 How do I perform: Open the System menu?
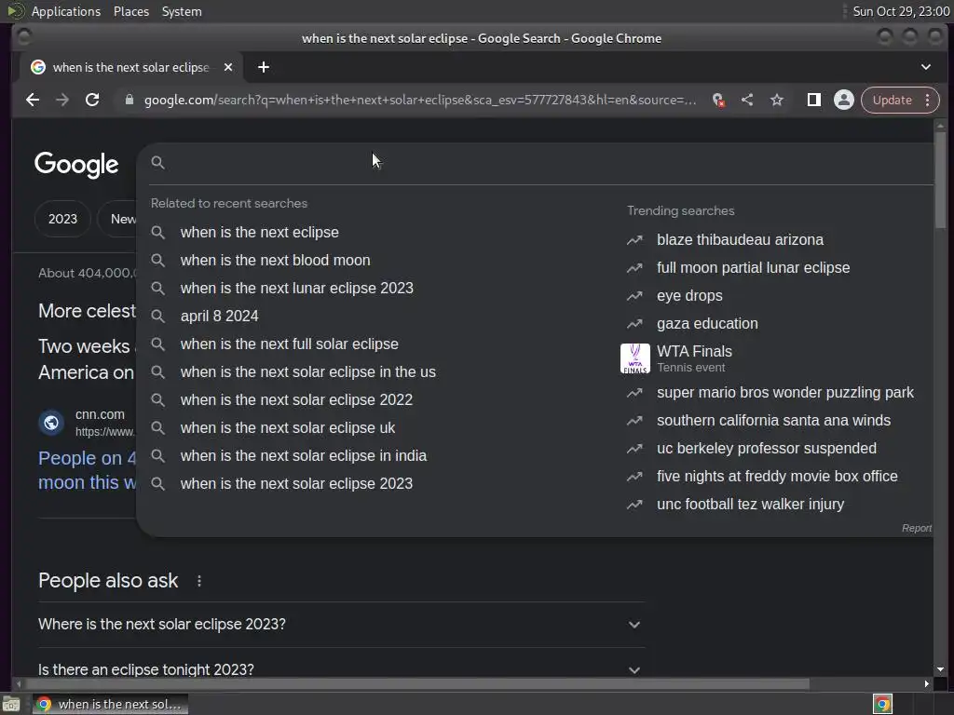pos(182,11)
